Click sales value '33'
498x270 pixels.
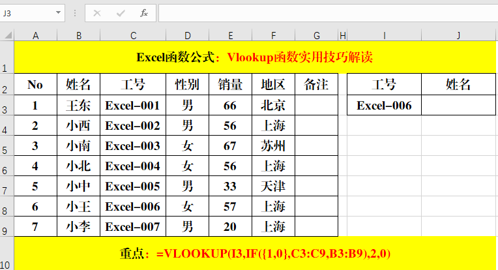(231, 186)
